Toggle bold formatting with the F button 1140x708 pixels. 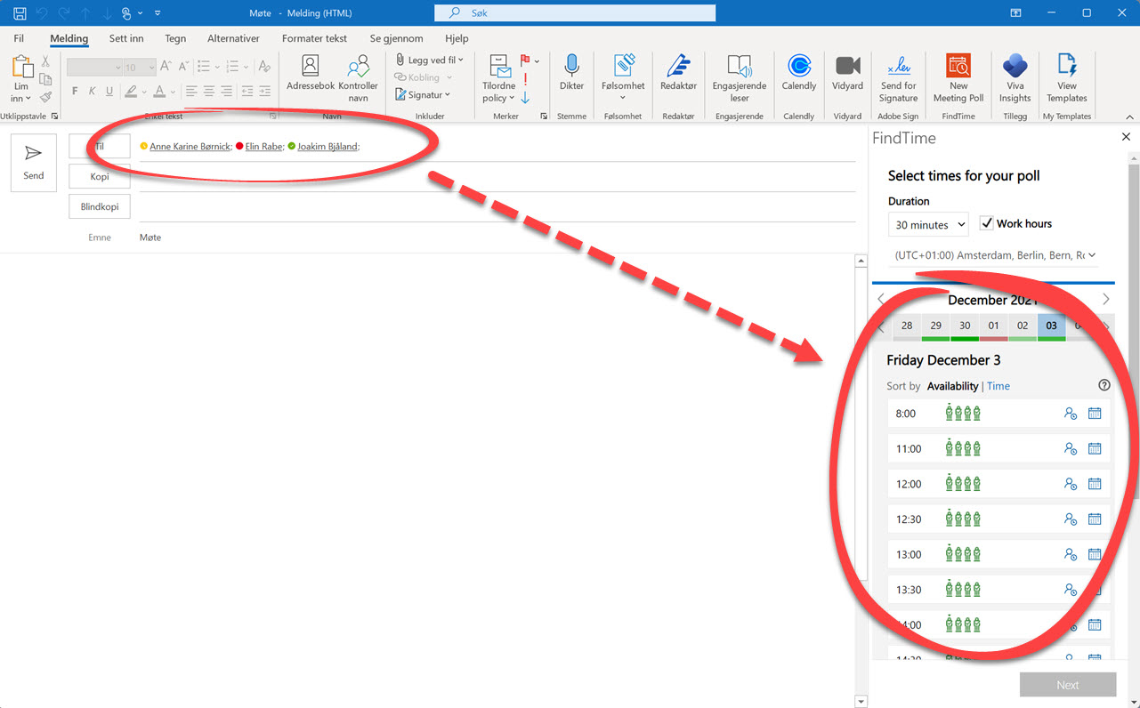coord(74,91)
